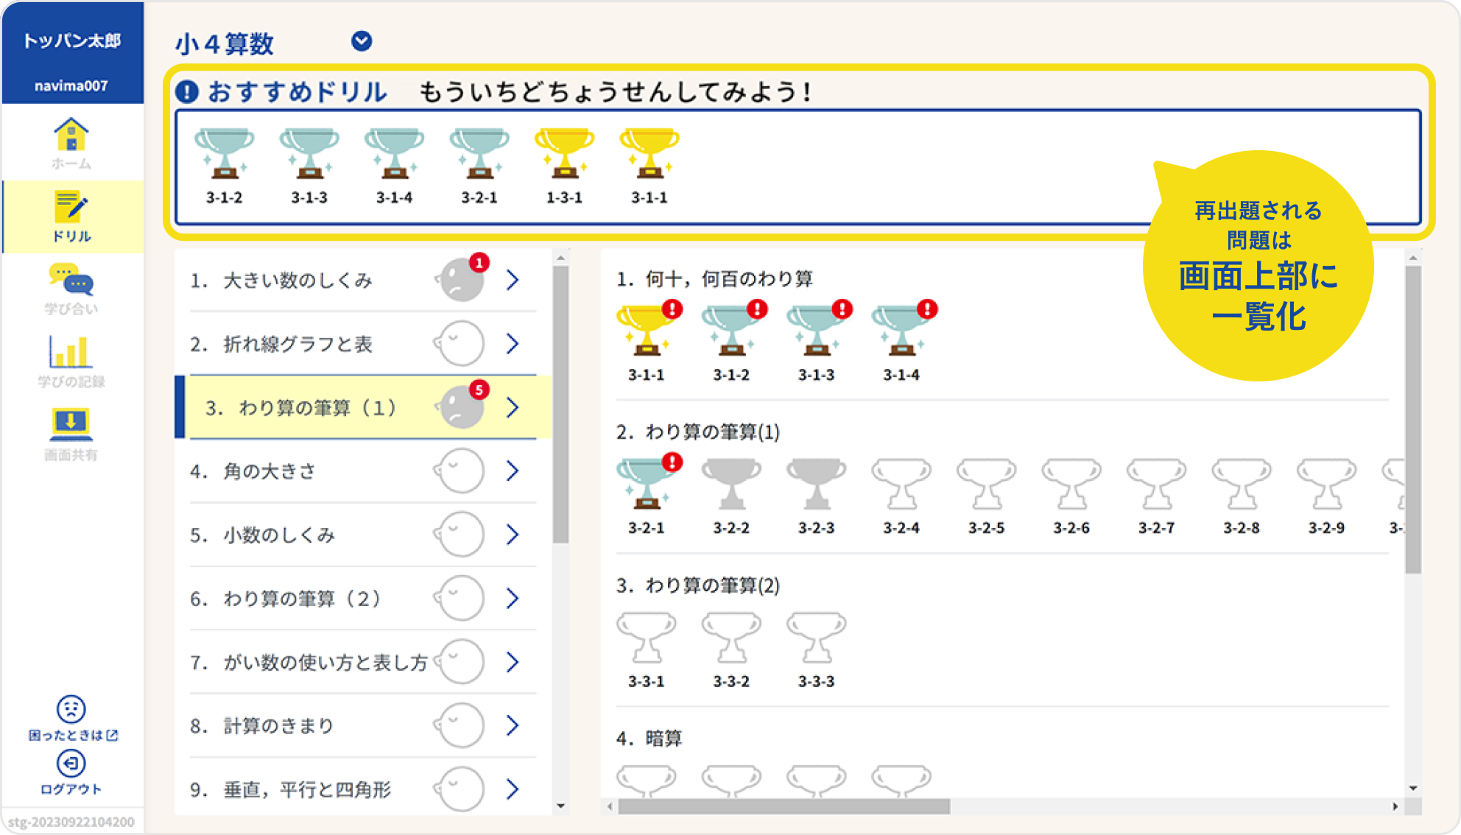Open 学び合い chat bubbles icon
The width and height of the screenshot is (1461, 835).
pos(71,280)
